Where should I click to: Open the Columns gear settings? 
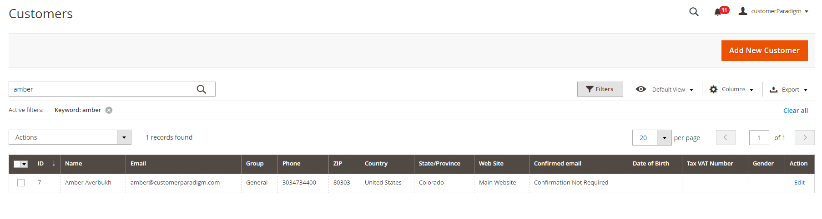point(713,89)
